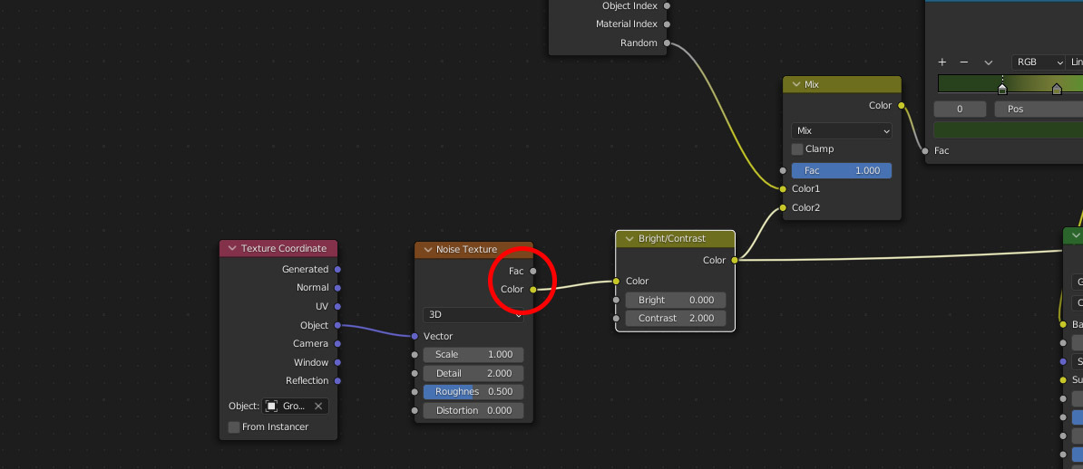The width and height of the screenshot is (1083, 469).
Task: Click the Generated output socket
Action: coord(337,270)
